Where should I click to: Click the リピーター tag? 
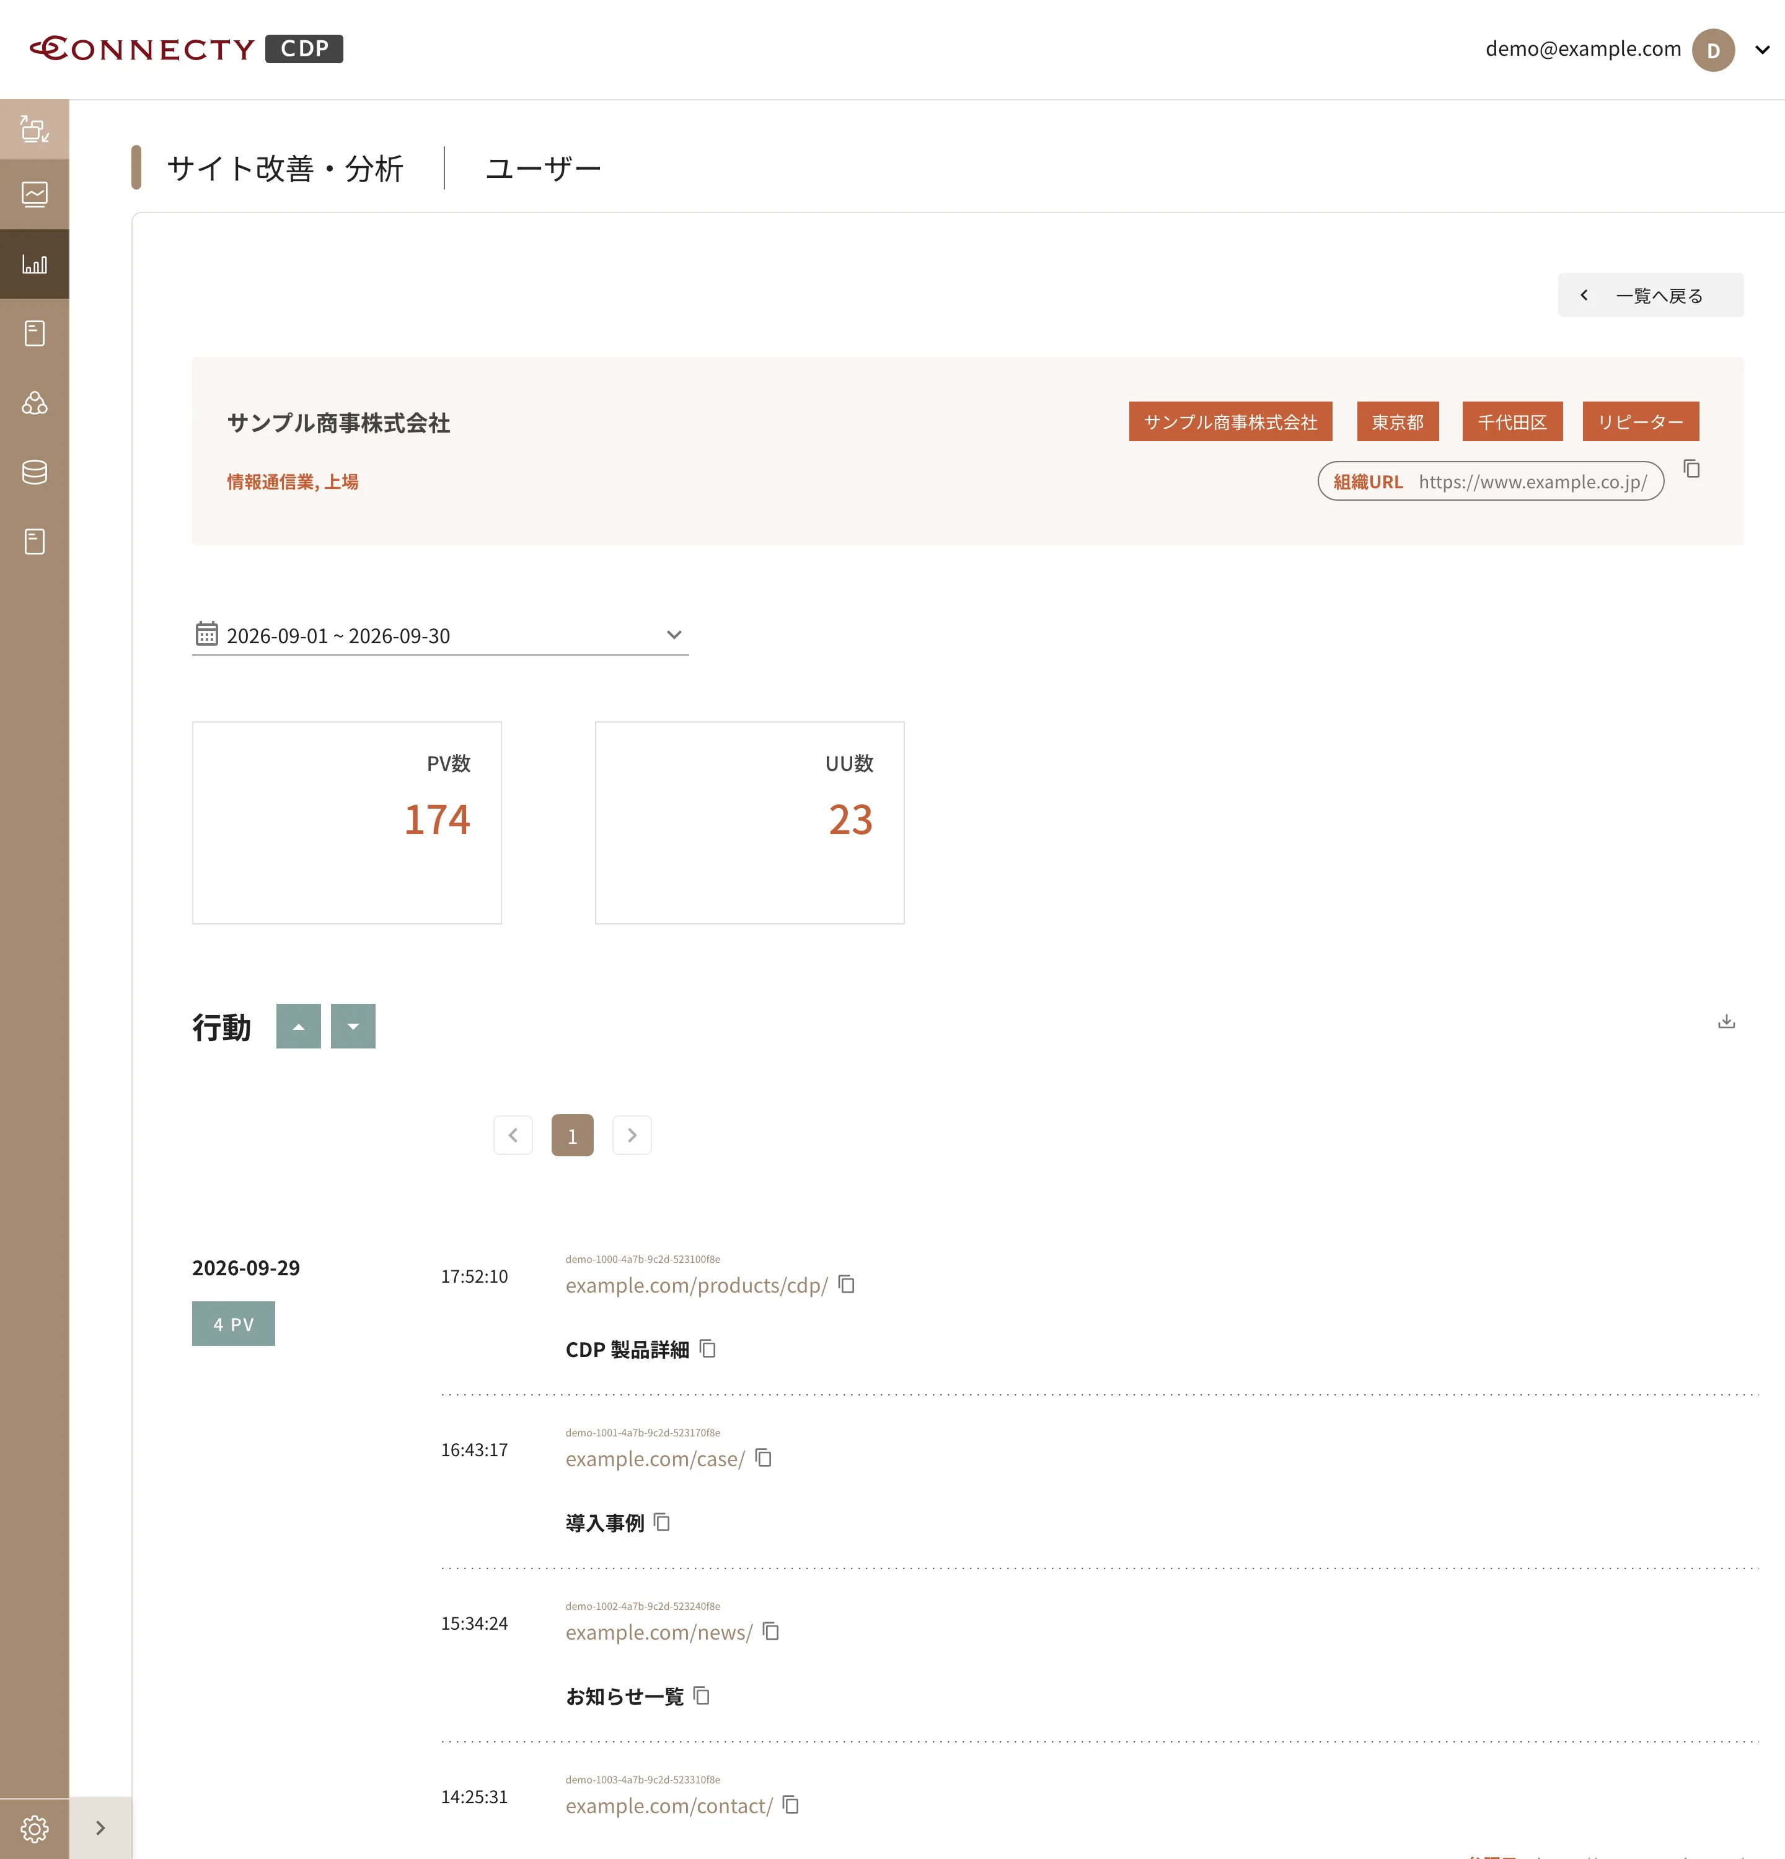(x=1641, y=422)
